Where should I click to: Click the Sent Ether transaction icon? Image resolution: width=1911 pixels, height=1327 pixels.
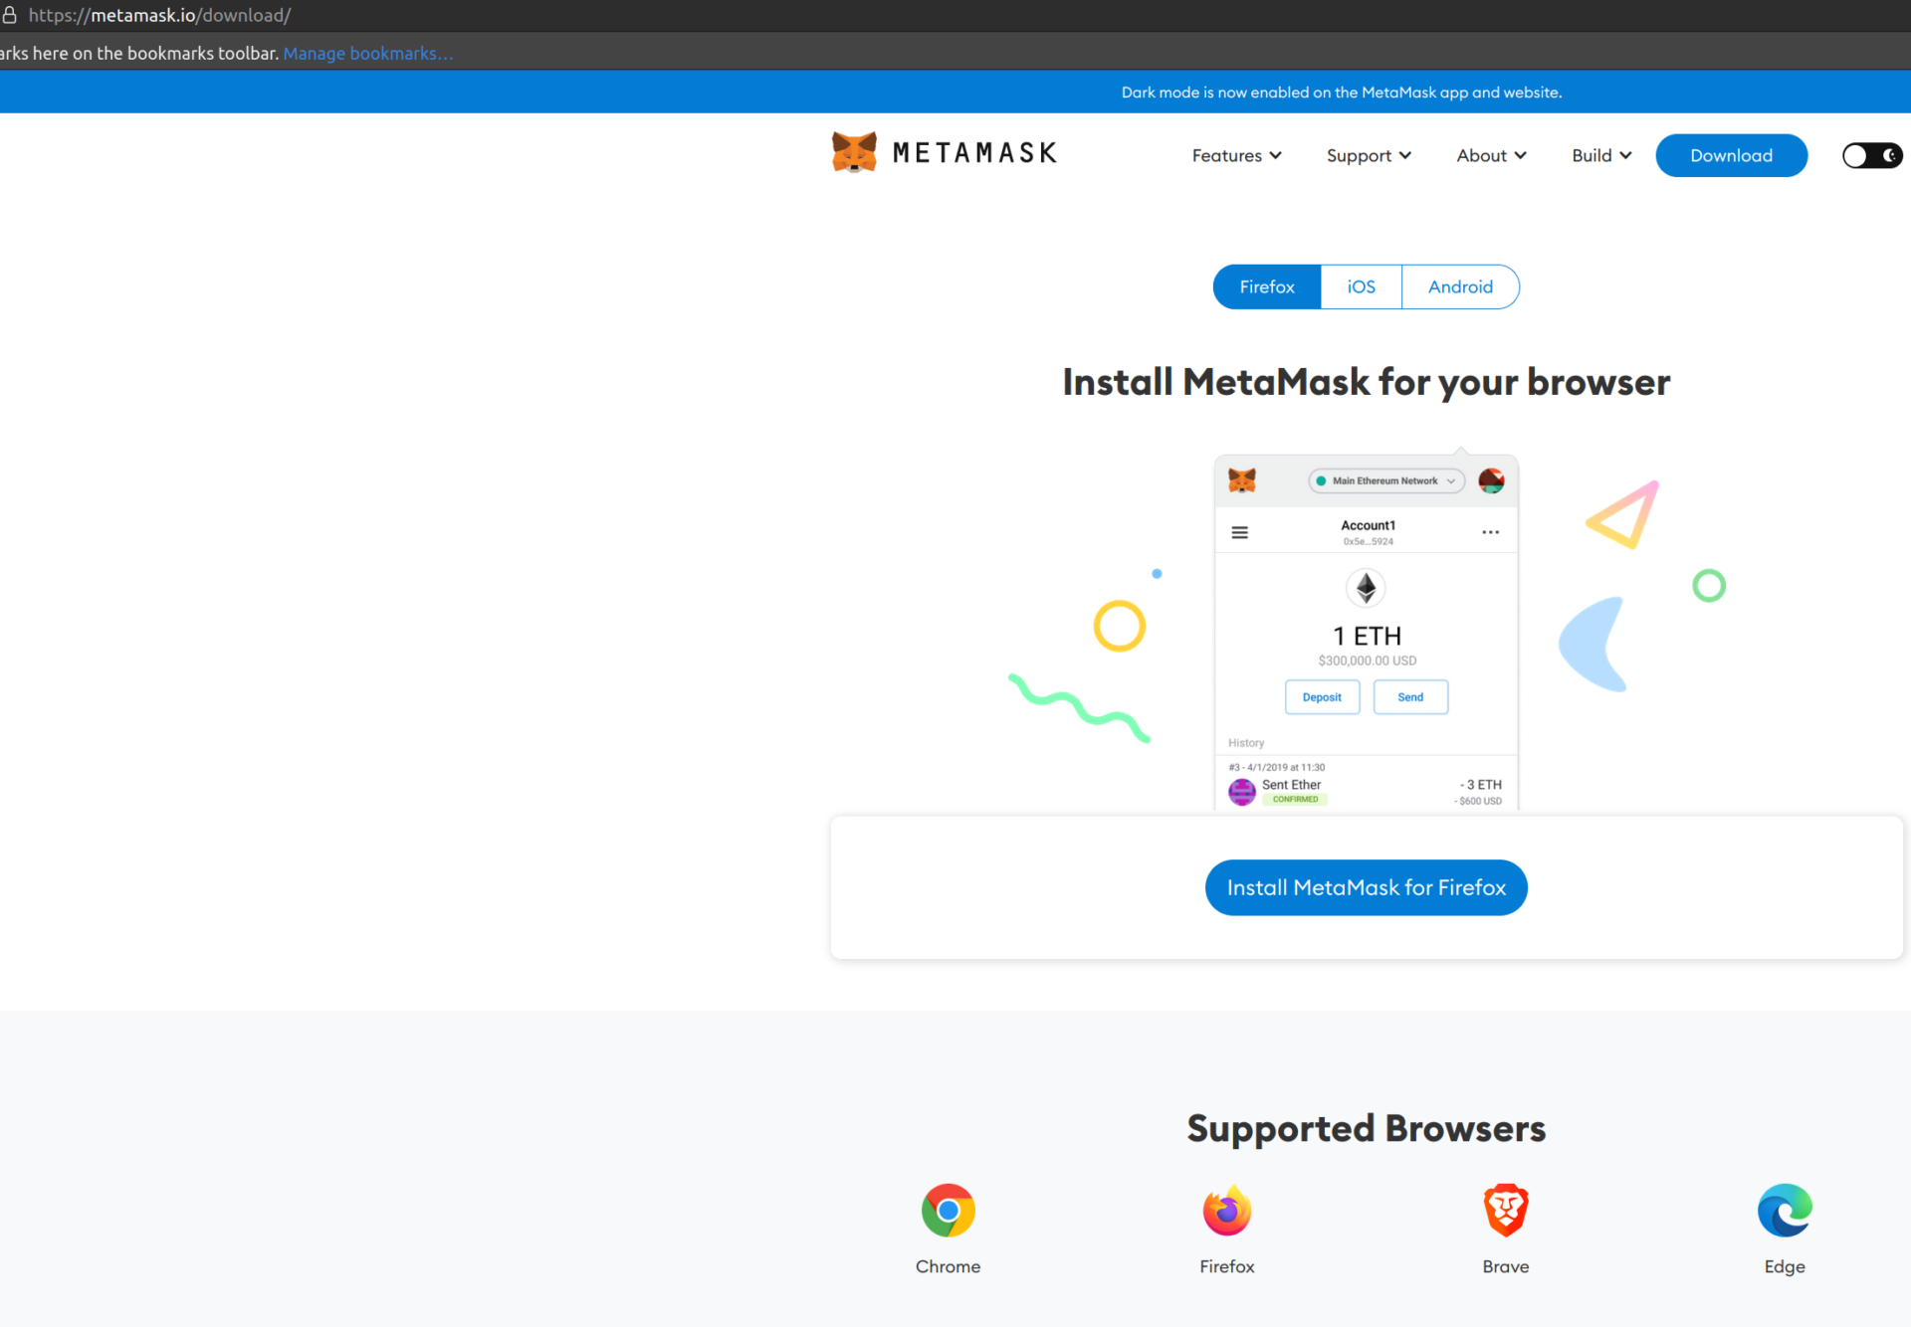1241,792
